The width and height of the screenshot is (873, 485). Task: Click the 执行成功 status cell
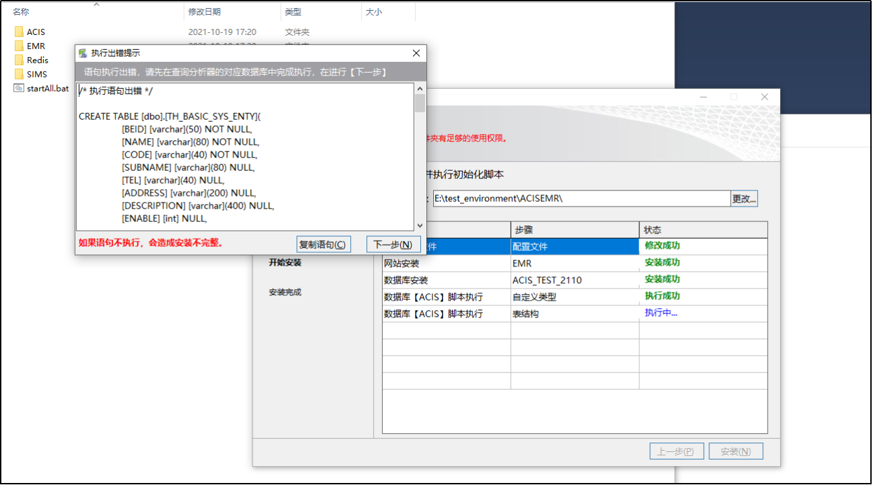tap(703, 297)
